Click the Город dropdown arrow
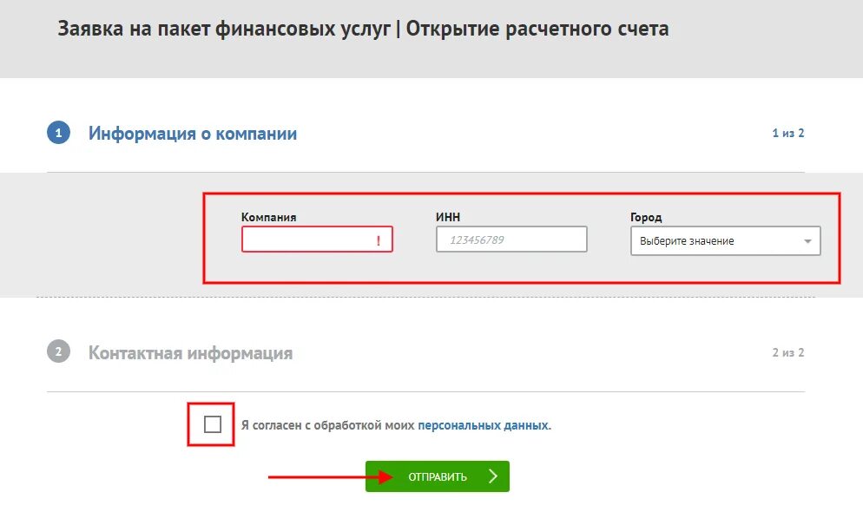The width and height of the screenshot is (863, 512). click(x=807, y=241)
